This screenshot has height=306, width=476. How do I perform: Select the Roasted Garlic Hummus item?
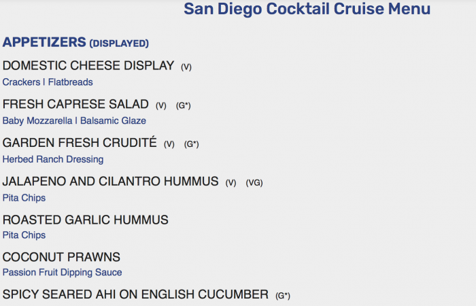(x=85, y=220)
